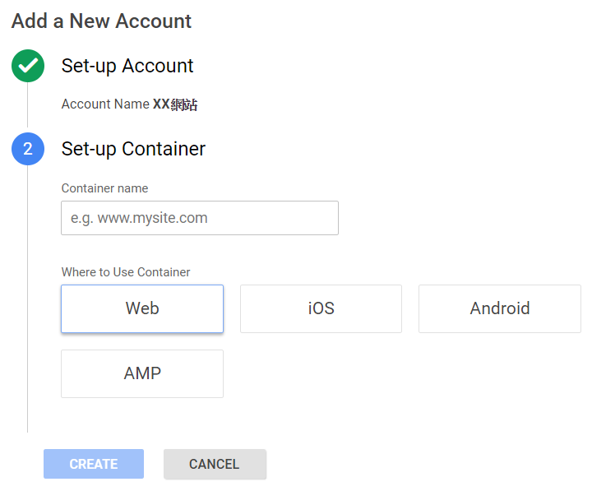This screenshot has height=491, width=592.
Task: Click the green checkmark step icon
Action: [27, 67]
